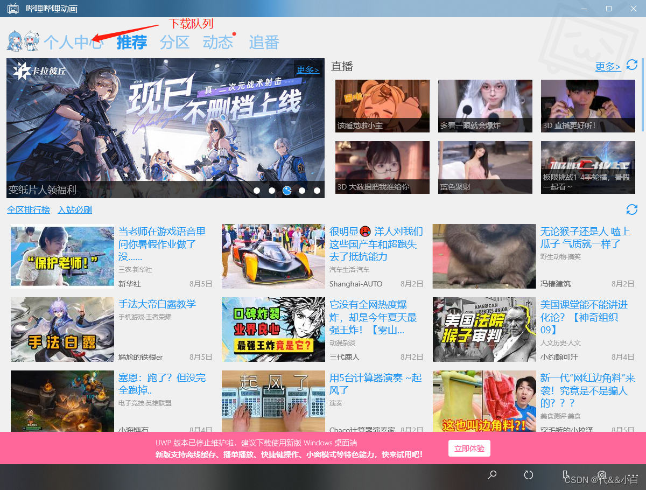
Task: Maximize the 哔哩哔哩动画 window
Action: click(x=608, y=9)
